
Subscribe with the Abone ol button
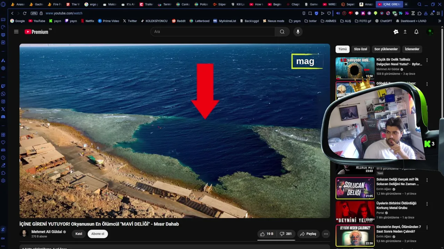point(98,234)
